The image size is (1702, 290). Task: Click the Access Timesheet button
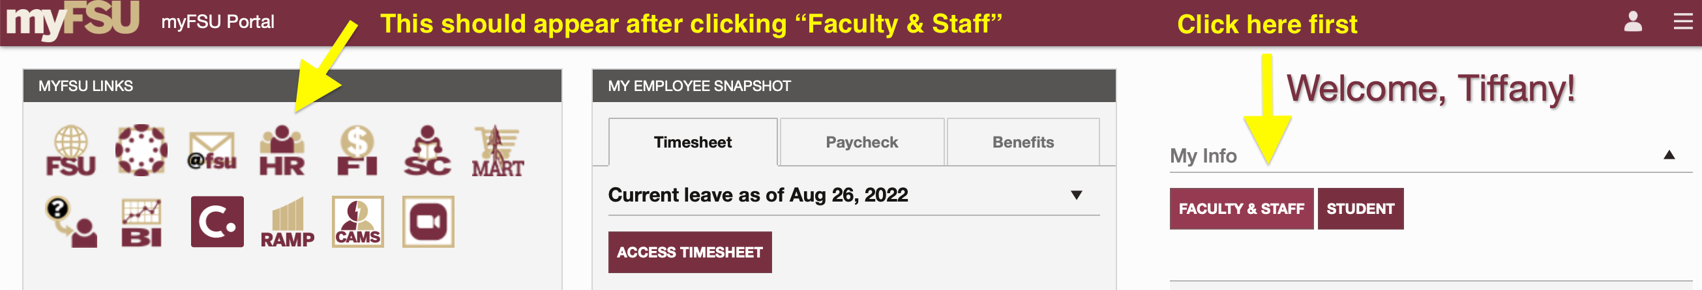[x=690, y=252]
